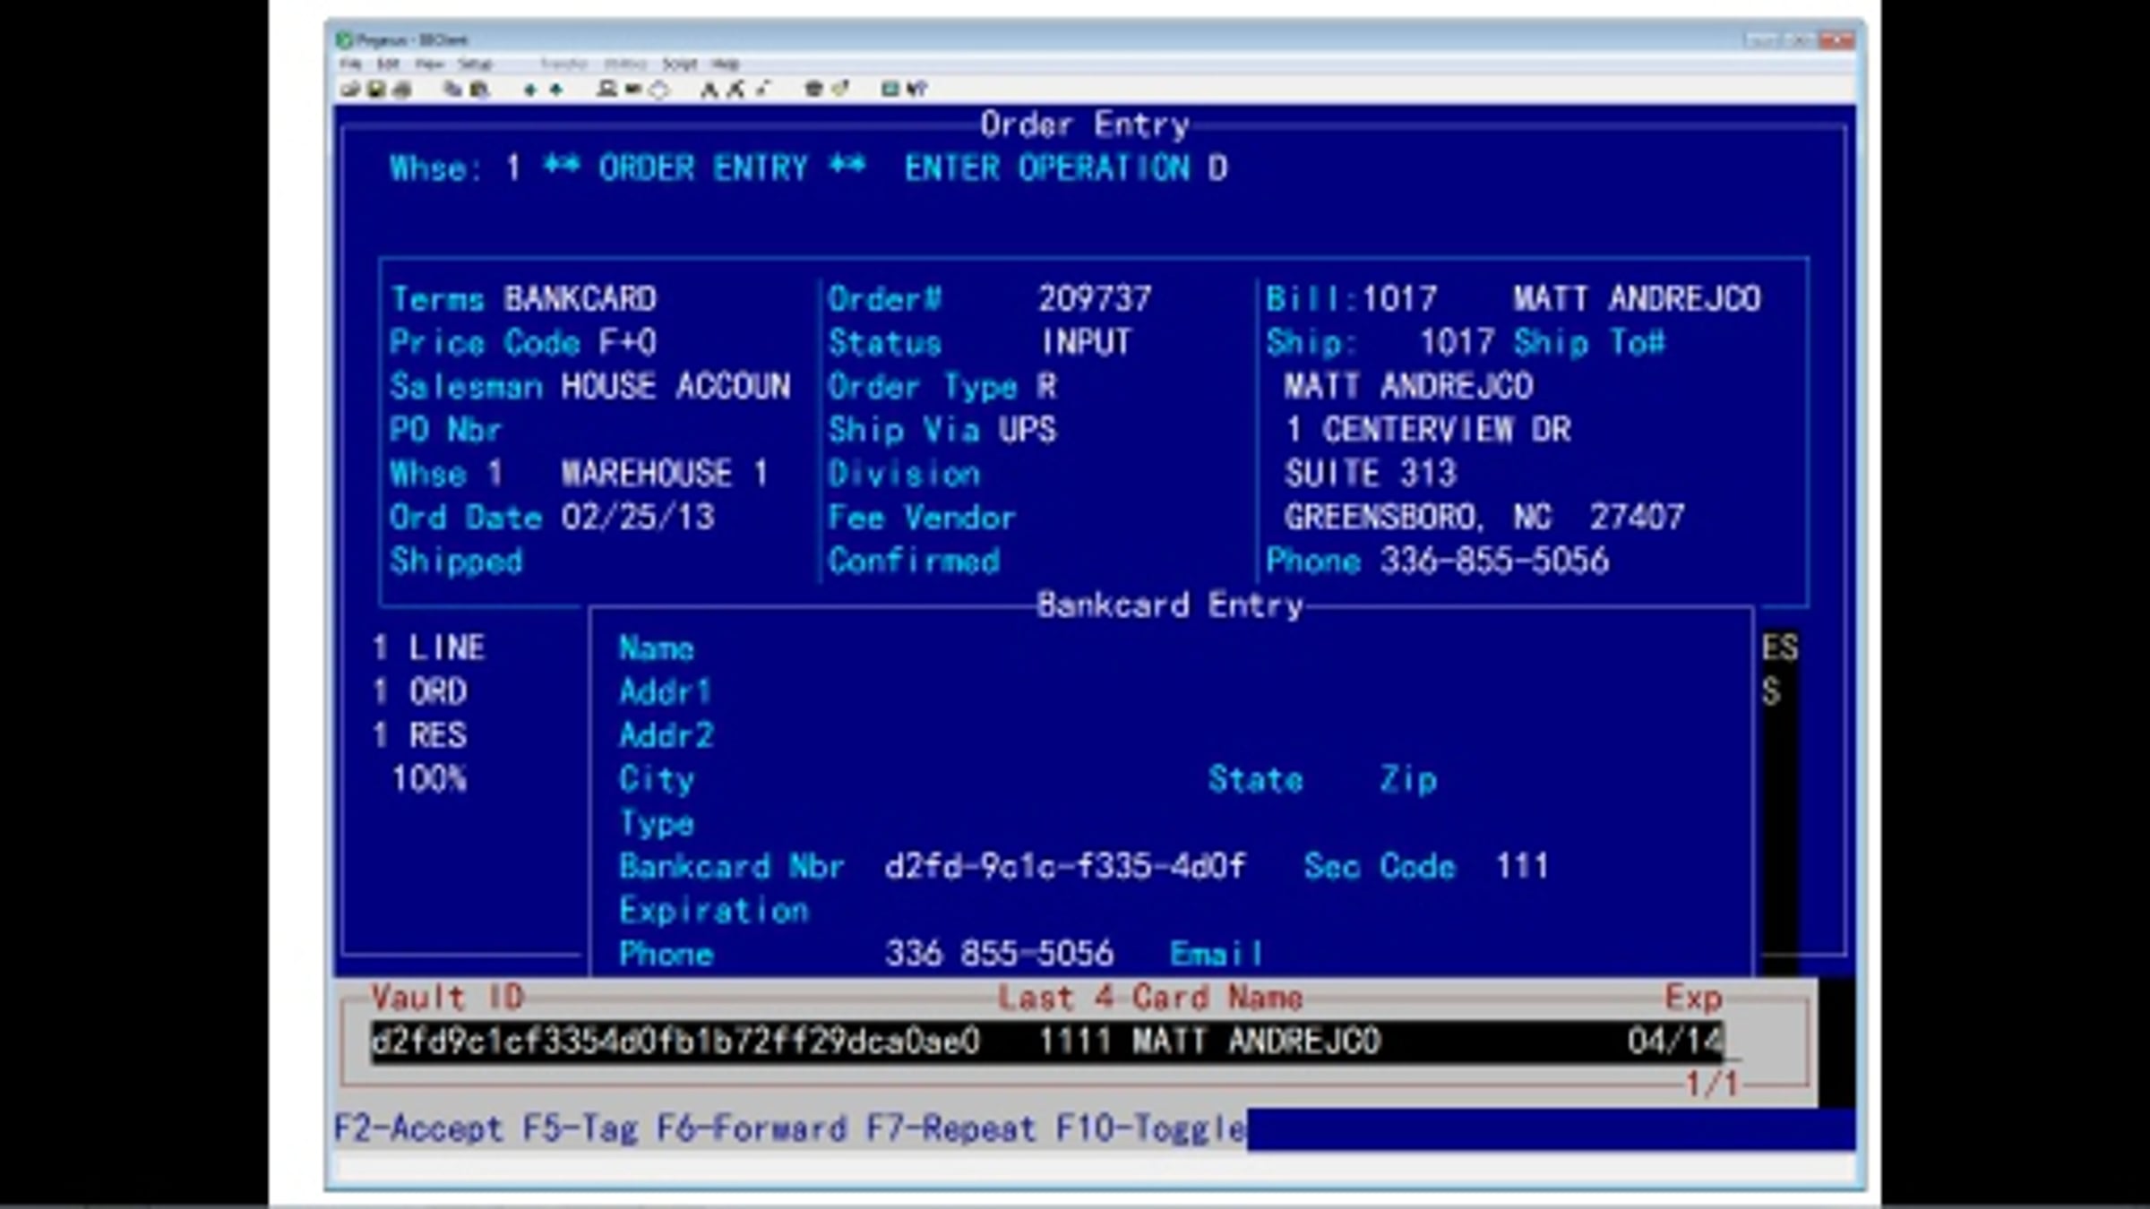The height and width of the screenshot is (1209, 2150).
Task: Click the ENTER OPERATION D prompt
Action: [x=1066, y=167]
